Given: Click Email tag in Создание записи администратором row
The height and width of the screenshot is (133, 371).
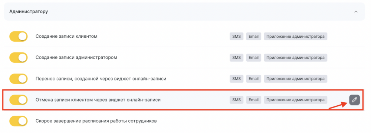Looking at the screenshot, I should pyautogui.click(x=254, y=58).
